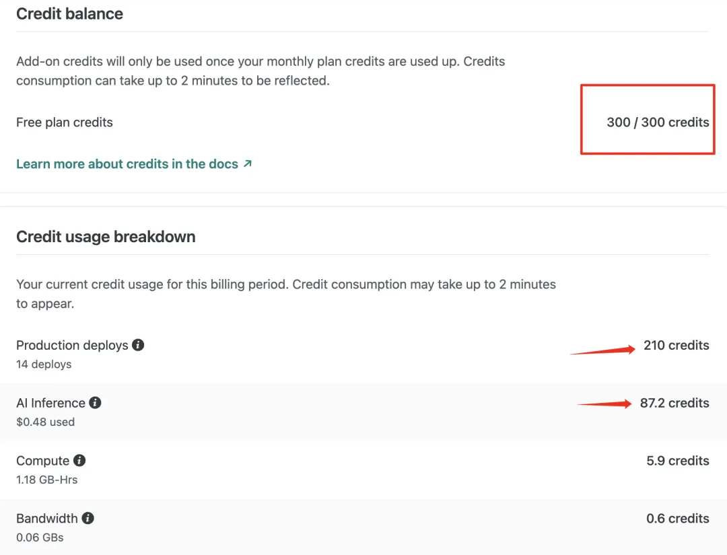Click the external arrow icon after docs link
The height and width of the screenshot is (555, 727).
click(248, 163)
